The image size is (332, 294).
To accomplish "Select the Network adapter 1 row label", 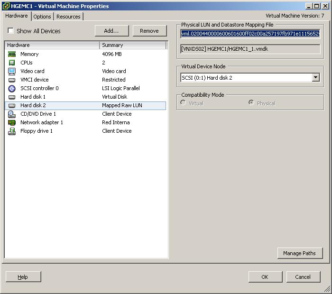I will click(42, 122).
